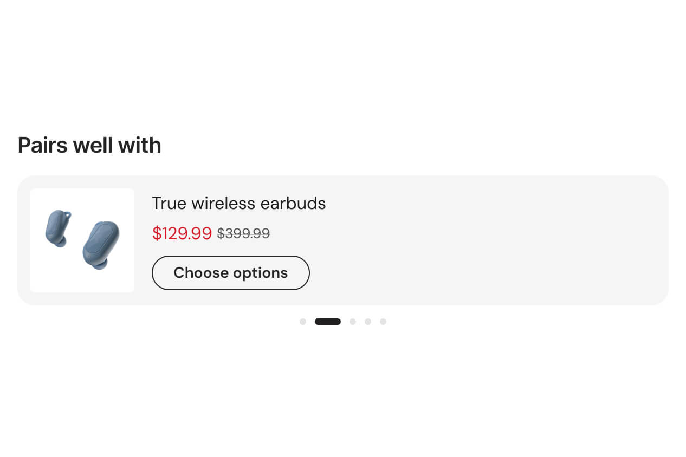
Task: Click the word "Choose" on the options button
Action: tap(201, 273)
